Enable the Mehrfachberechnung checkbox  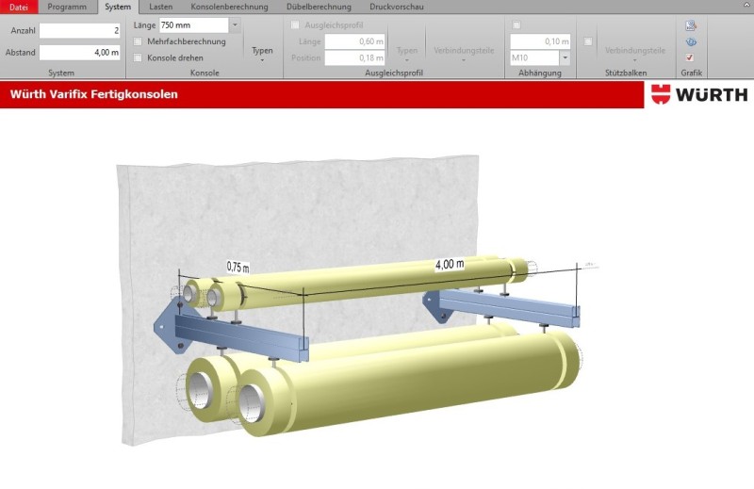[139, 41]
